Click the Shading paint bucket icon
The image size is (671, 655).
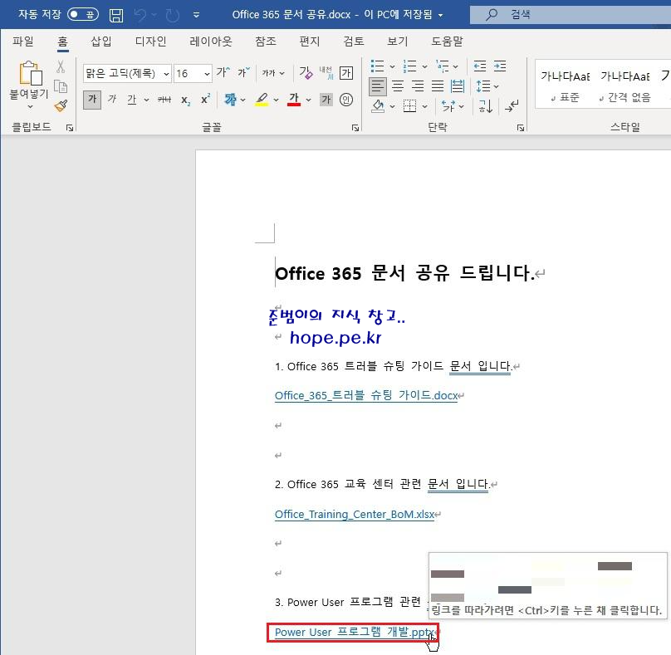[377, 106]
